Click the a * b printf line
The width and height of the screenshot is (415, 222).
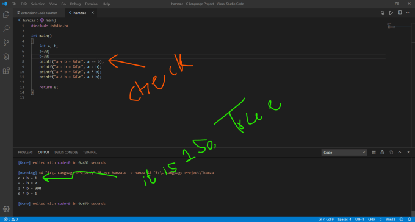pyautogui.click(x=70, y=72)
